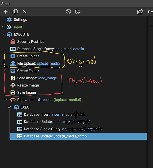Open the Settings gear item
153x168 pixels.
point(9,20)
